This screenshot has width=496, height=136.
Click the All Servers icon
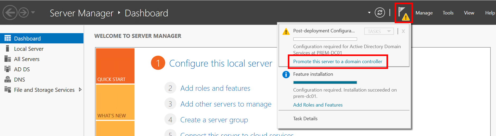(8, 59)
